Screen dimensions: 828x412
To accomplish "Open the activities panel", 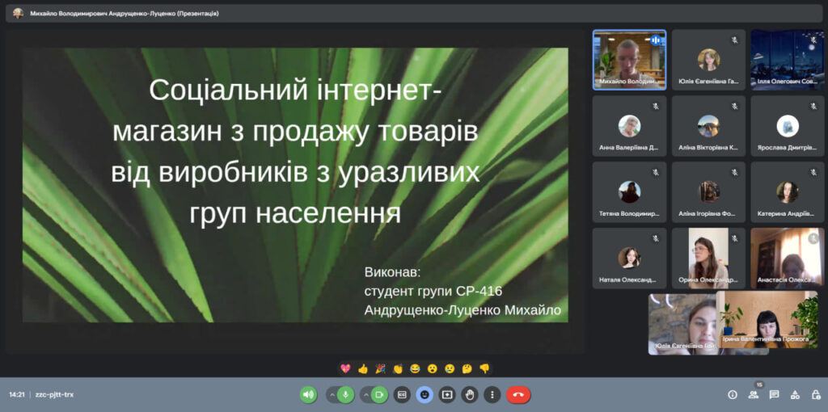I will (795, 395).
